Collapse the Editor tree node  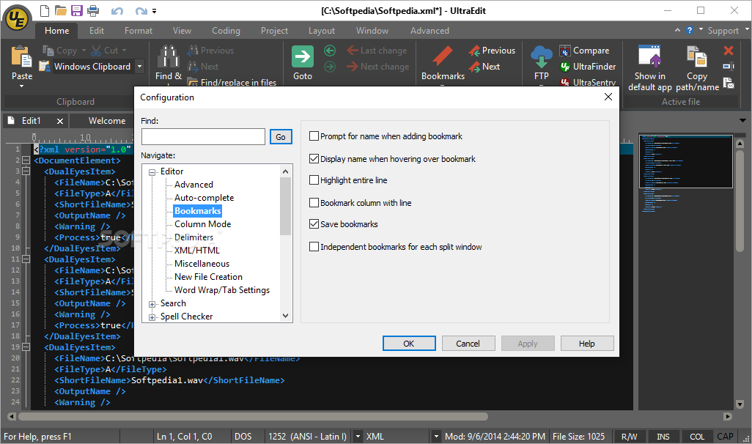coord(152,172)
